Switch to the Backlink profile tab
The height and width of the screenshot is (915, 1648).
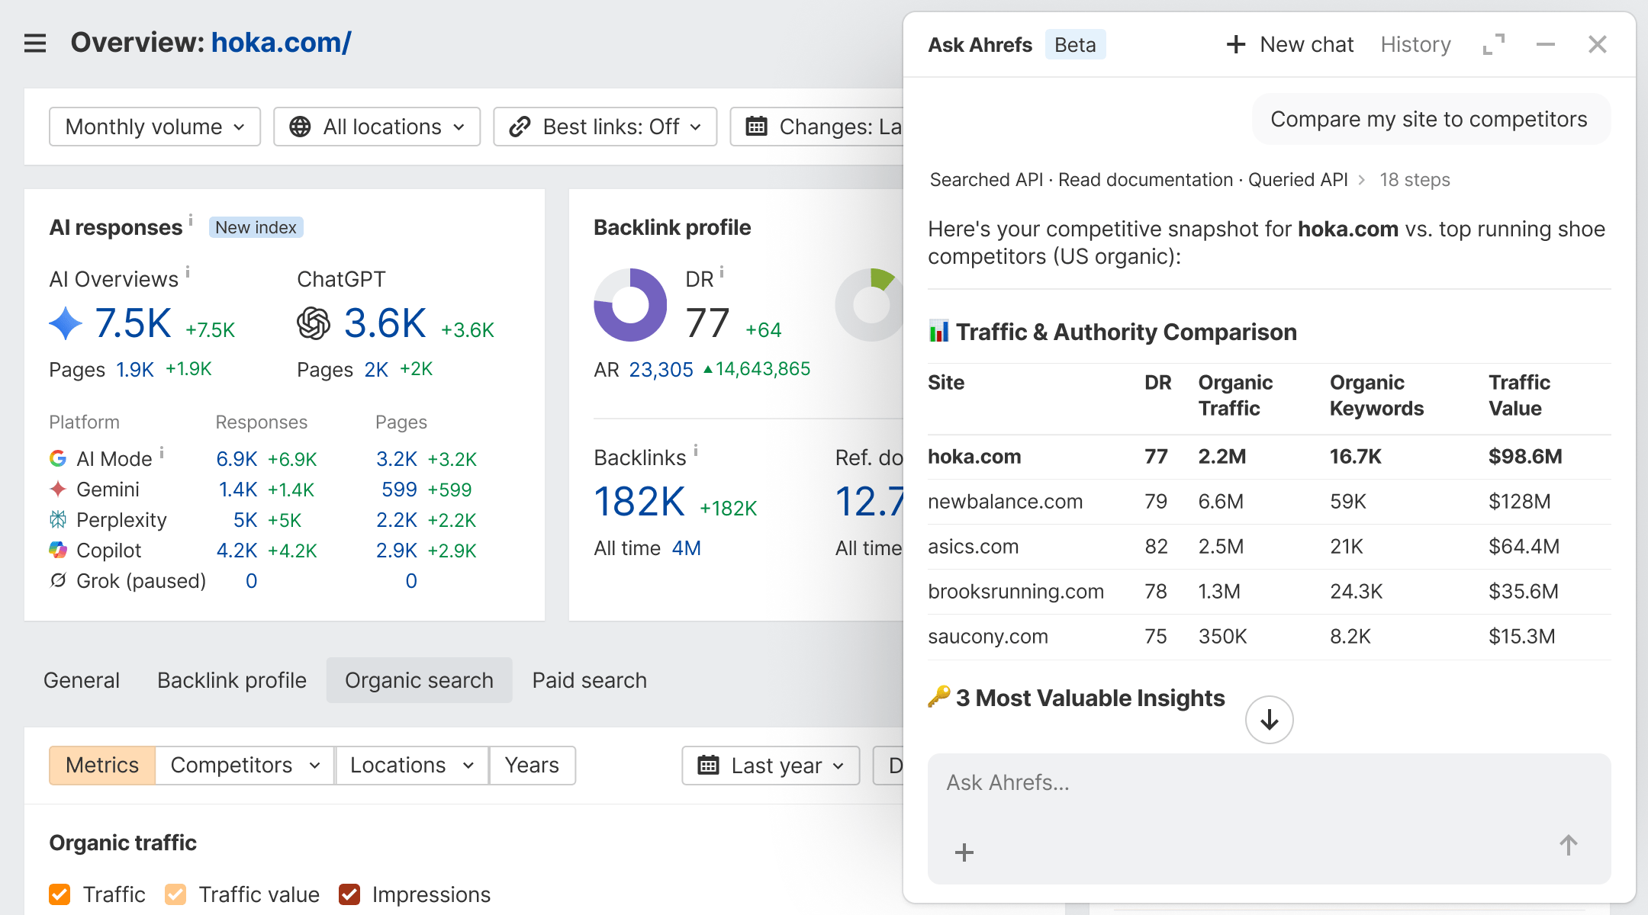tap(232, 680)
